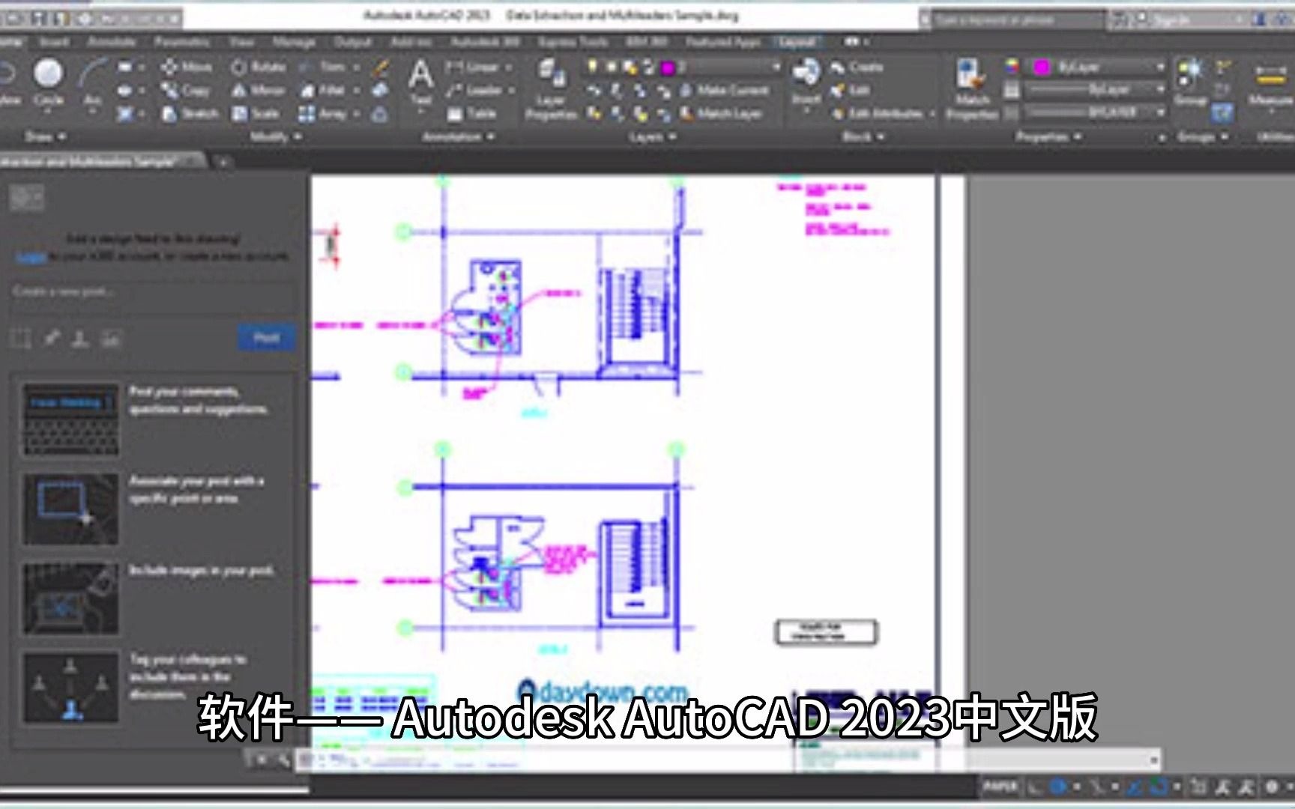
Task: Open the Express Tools ribbon tab
Action: point(574,43)
